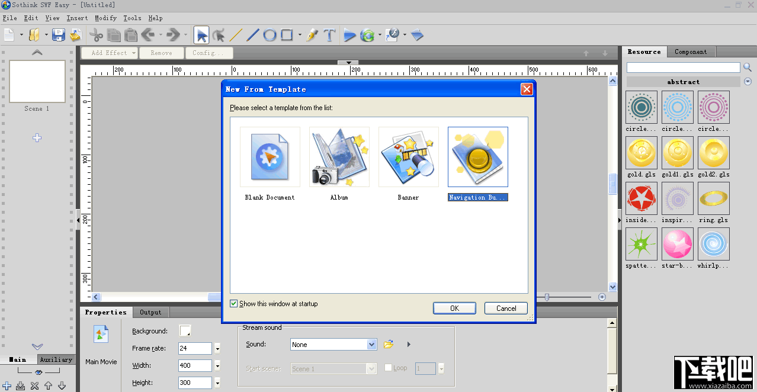
Task: Play the sound with the small triangle
Action: [409, 344]
